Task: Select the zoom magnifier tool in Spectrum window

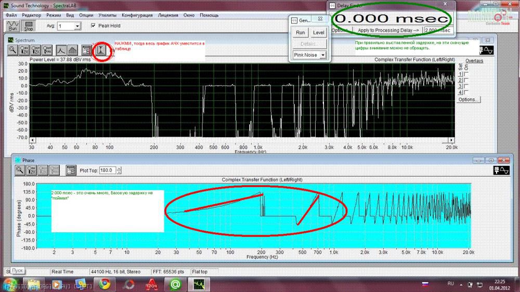Action: click(x=12, y=50)
